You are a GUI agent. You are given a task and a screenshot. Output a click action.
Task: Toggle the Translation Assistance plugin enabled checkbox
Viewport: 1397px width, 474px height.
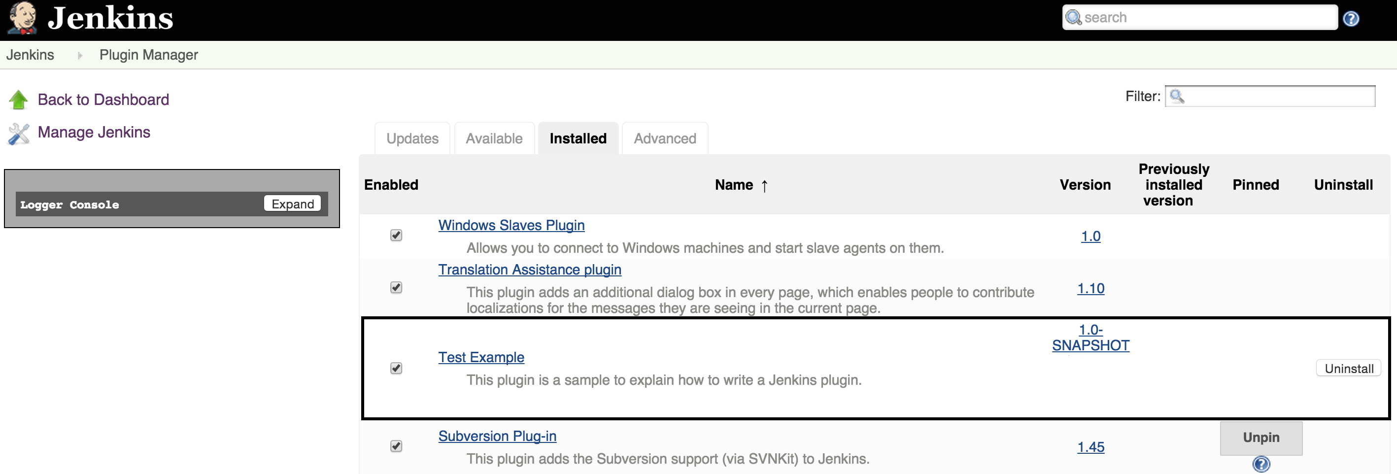(x=396, y=287)
